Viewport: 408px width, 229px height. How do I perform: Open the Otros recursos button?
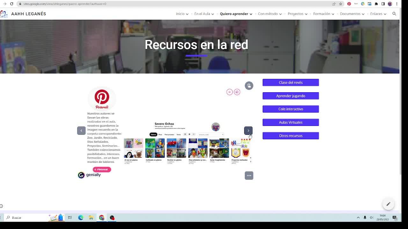tap(291, 135)
